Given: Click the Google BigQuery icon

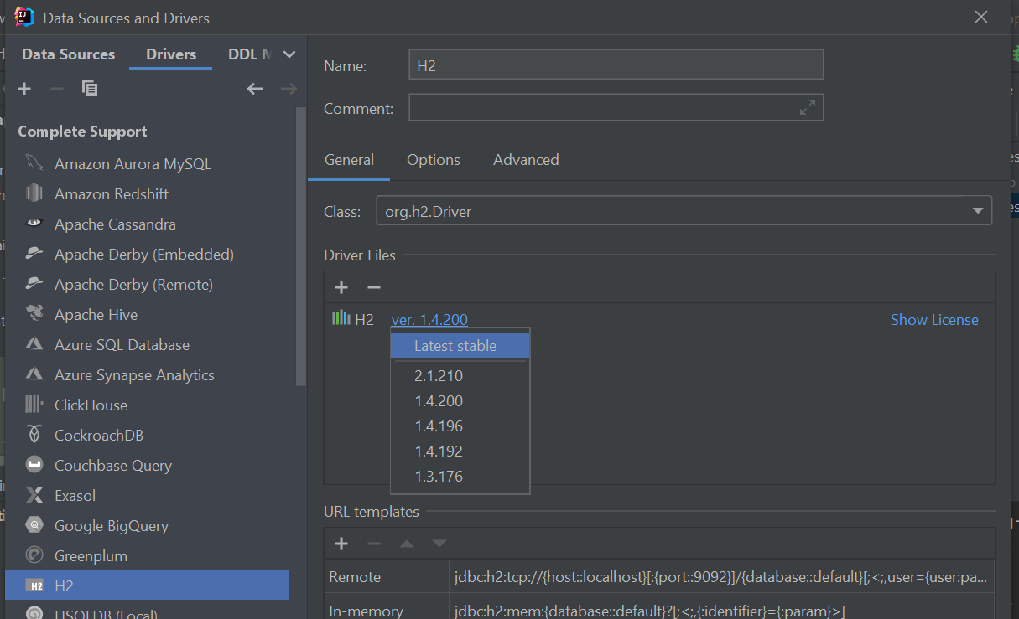Looking at the screenshot, I should click(x=34, y=525).
